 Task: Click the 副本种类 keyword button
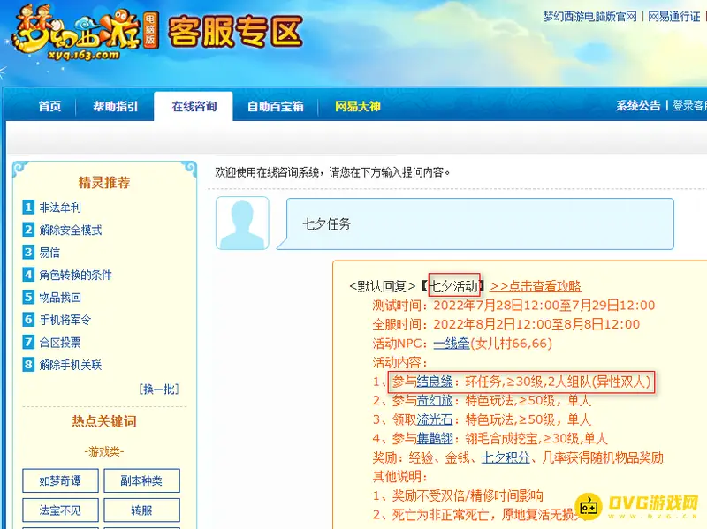coord(141,480)
